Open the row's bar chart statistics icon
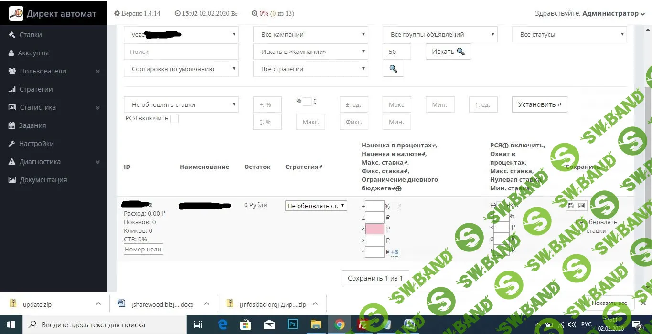The height and width of the screenshot is (334, 652). [x=581, y=206]
